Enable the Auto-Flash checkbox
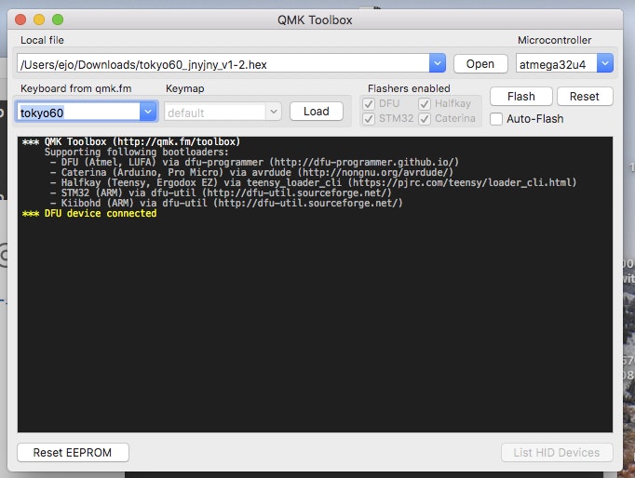This screenshot has width=635, height=478. [x=496, y=119]
